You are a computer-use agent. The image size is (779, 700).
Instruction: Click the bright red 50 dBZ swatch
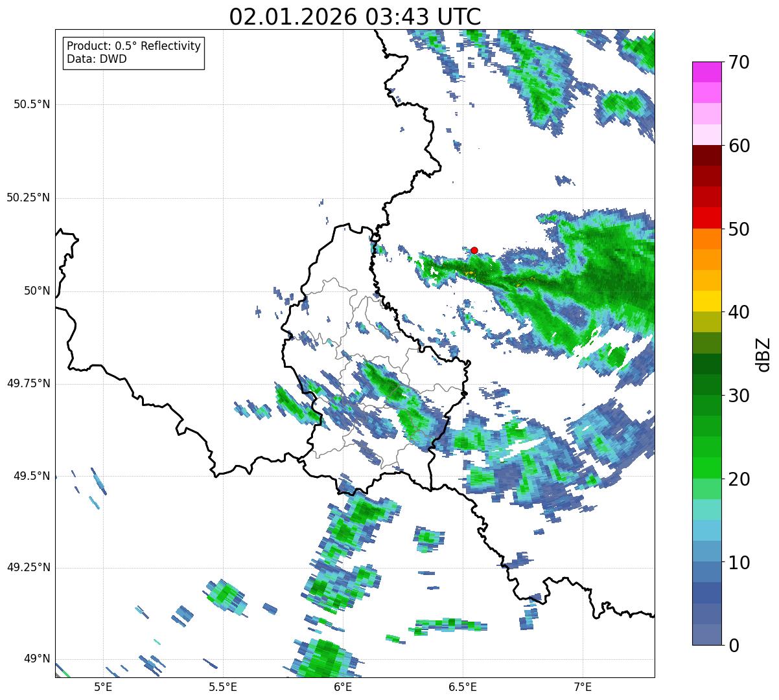[x=706, y=218]
